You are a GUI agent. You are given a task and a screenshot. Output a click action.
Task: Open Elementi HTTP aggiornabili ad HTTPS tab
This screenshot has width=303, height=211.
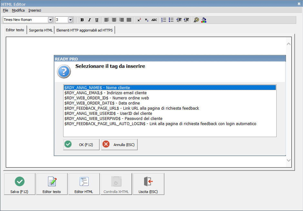84,30
